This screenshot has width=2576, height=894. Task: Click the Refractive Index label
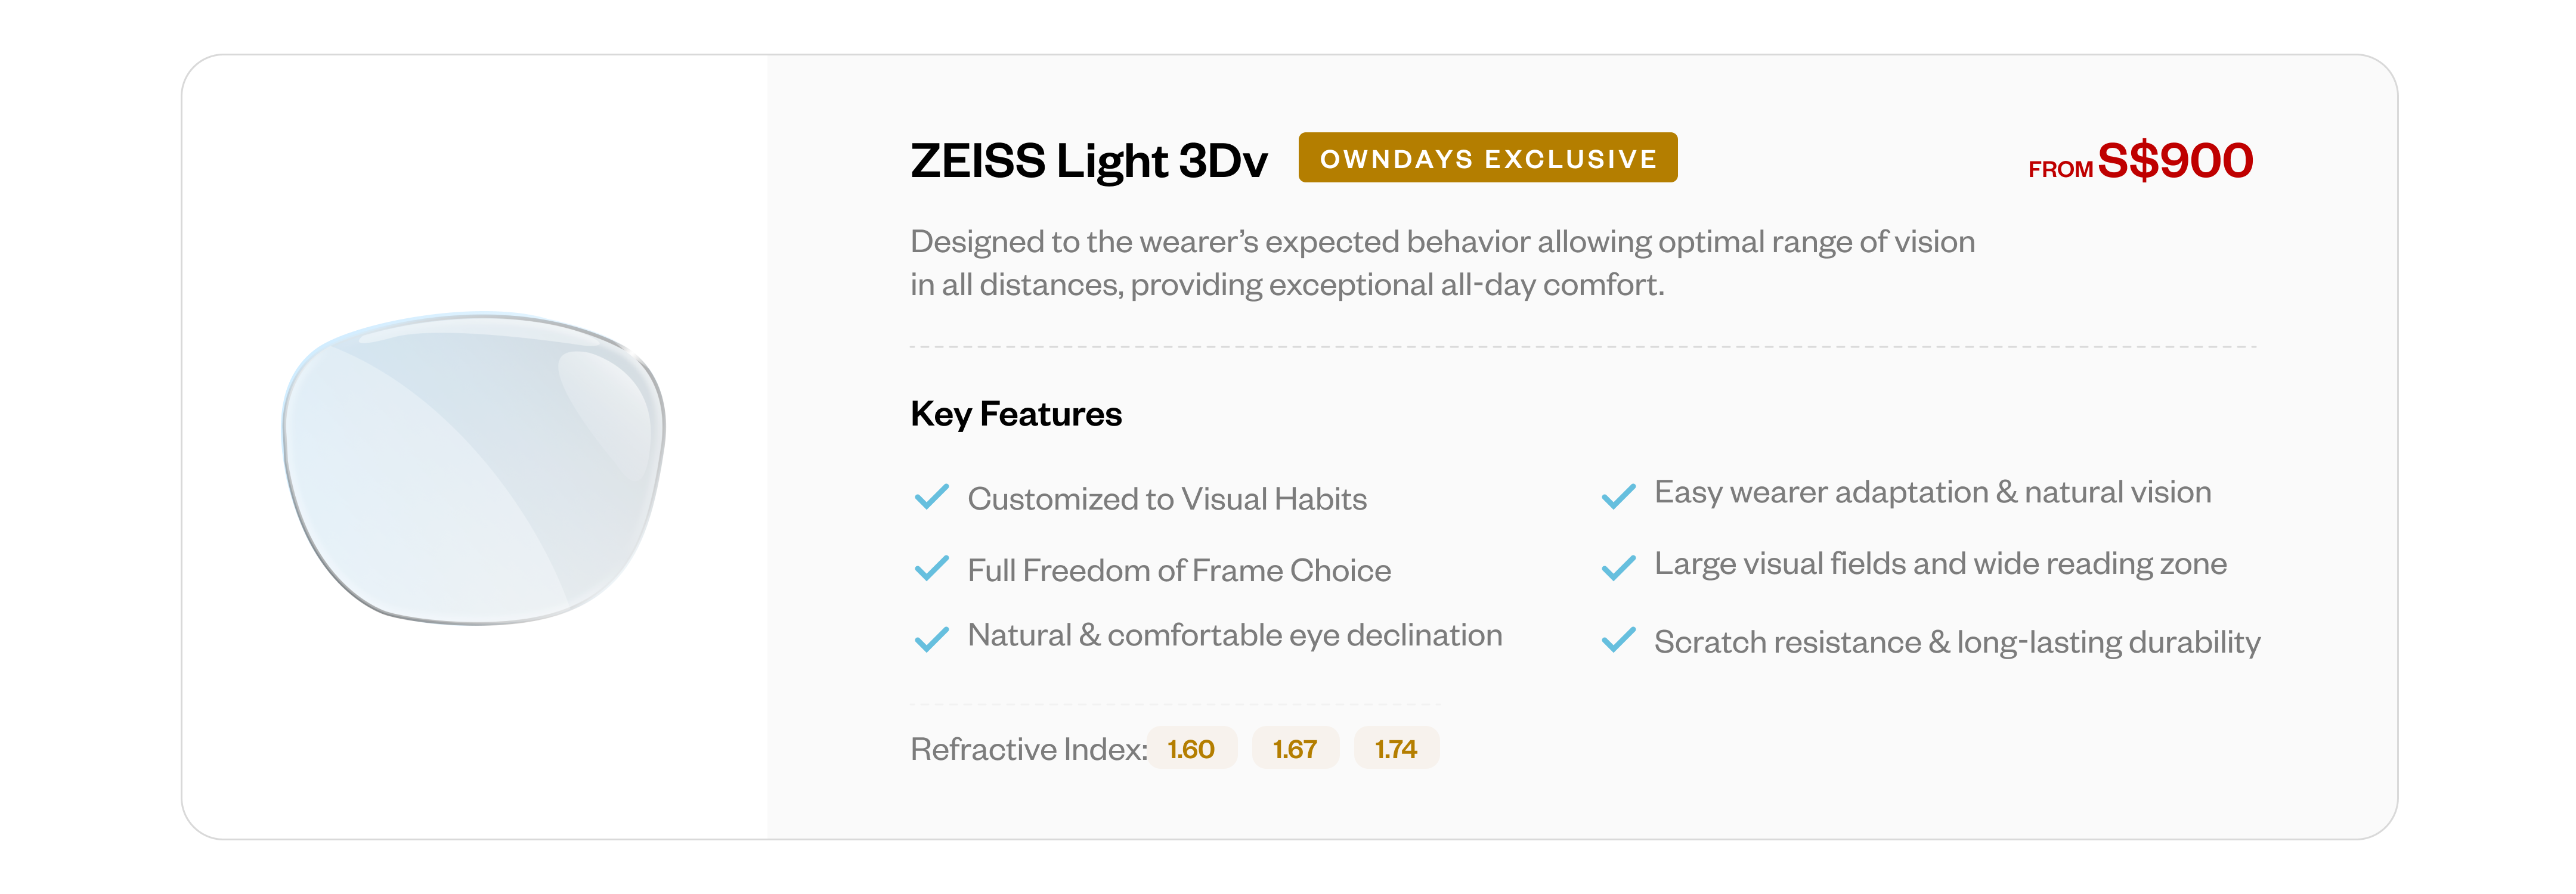(x=1028, y=749)
